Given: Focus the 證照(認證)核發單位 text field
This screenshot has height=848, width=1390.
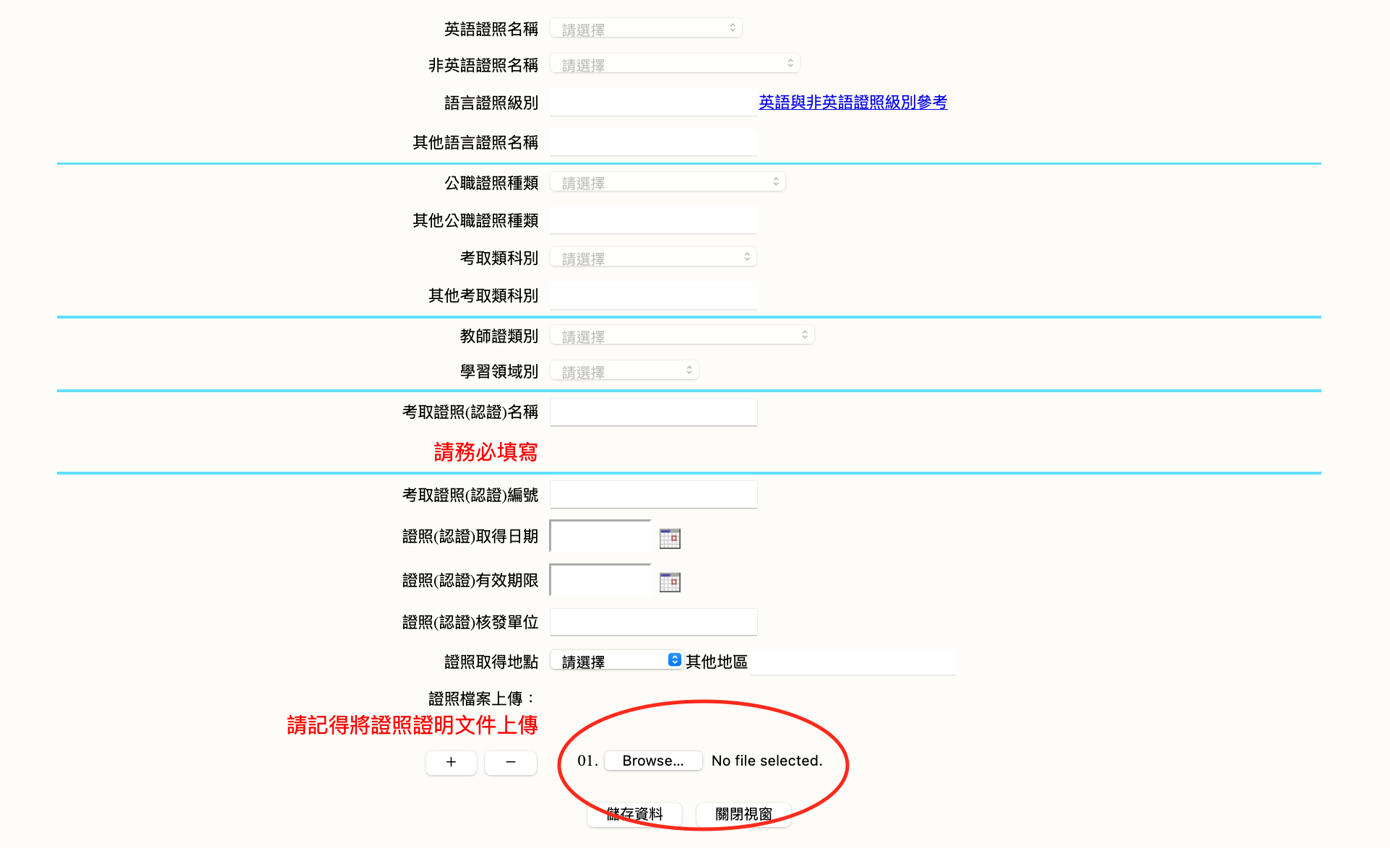Looking at the screenshot, I should pyautogui.click(x=654, y=622).
